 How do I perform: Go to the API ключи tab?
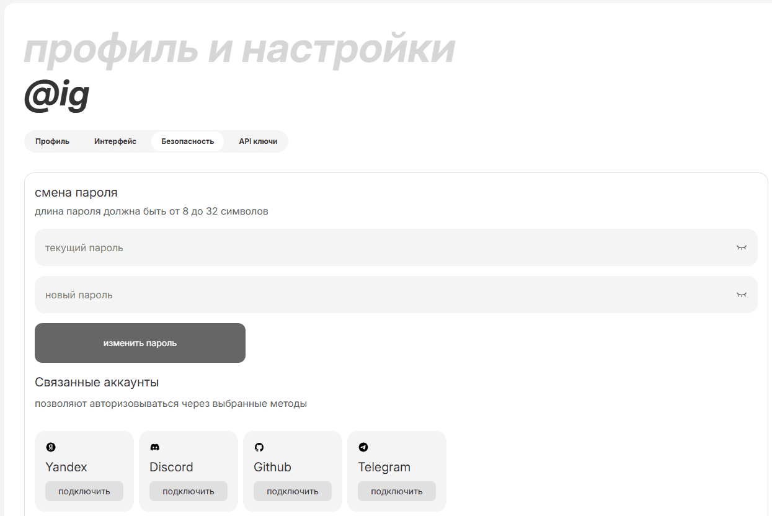pos(258,141)
